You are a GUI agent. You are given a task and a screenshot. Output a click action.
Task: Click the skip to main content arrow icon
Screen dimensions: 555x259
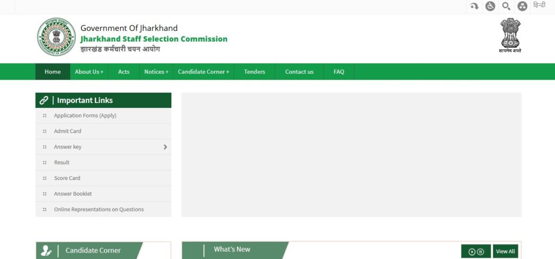[474, 6]
